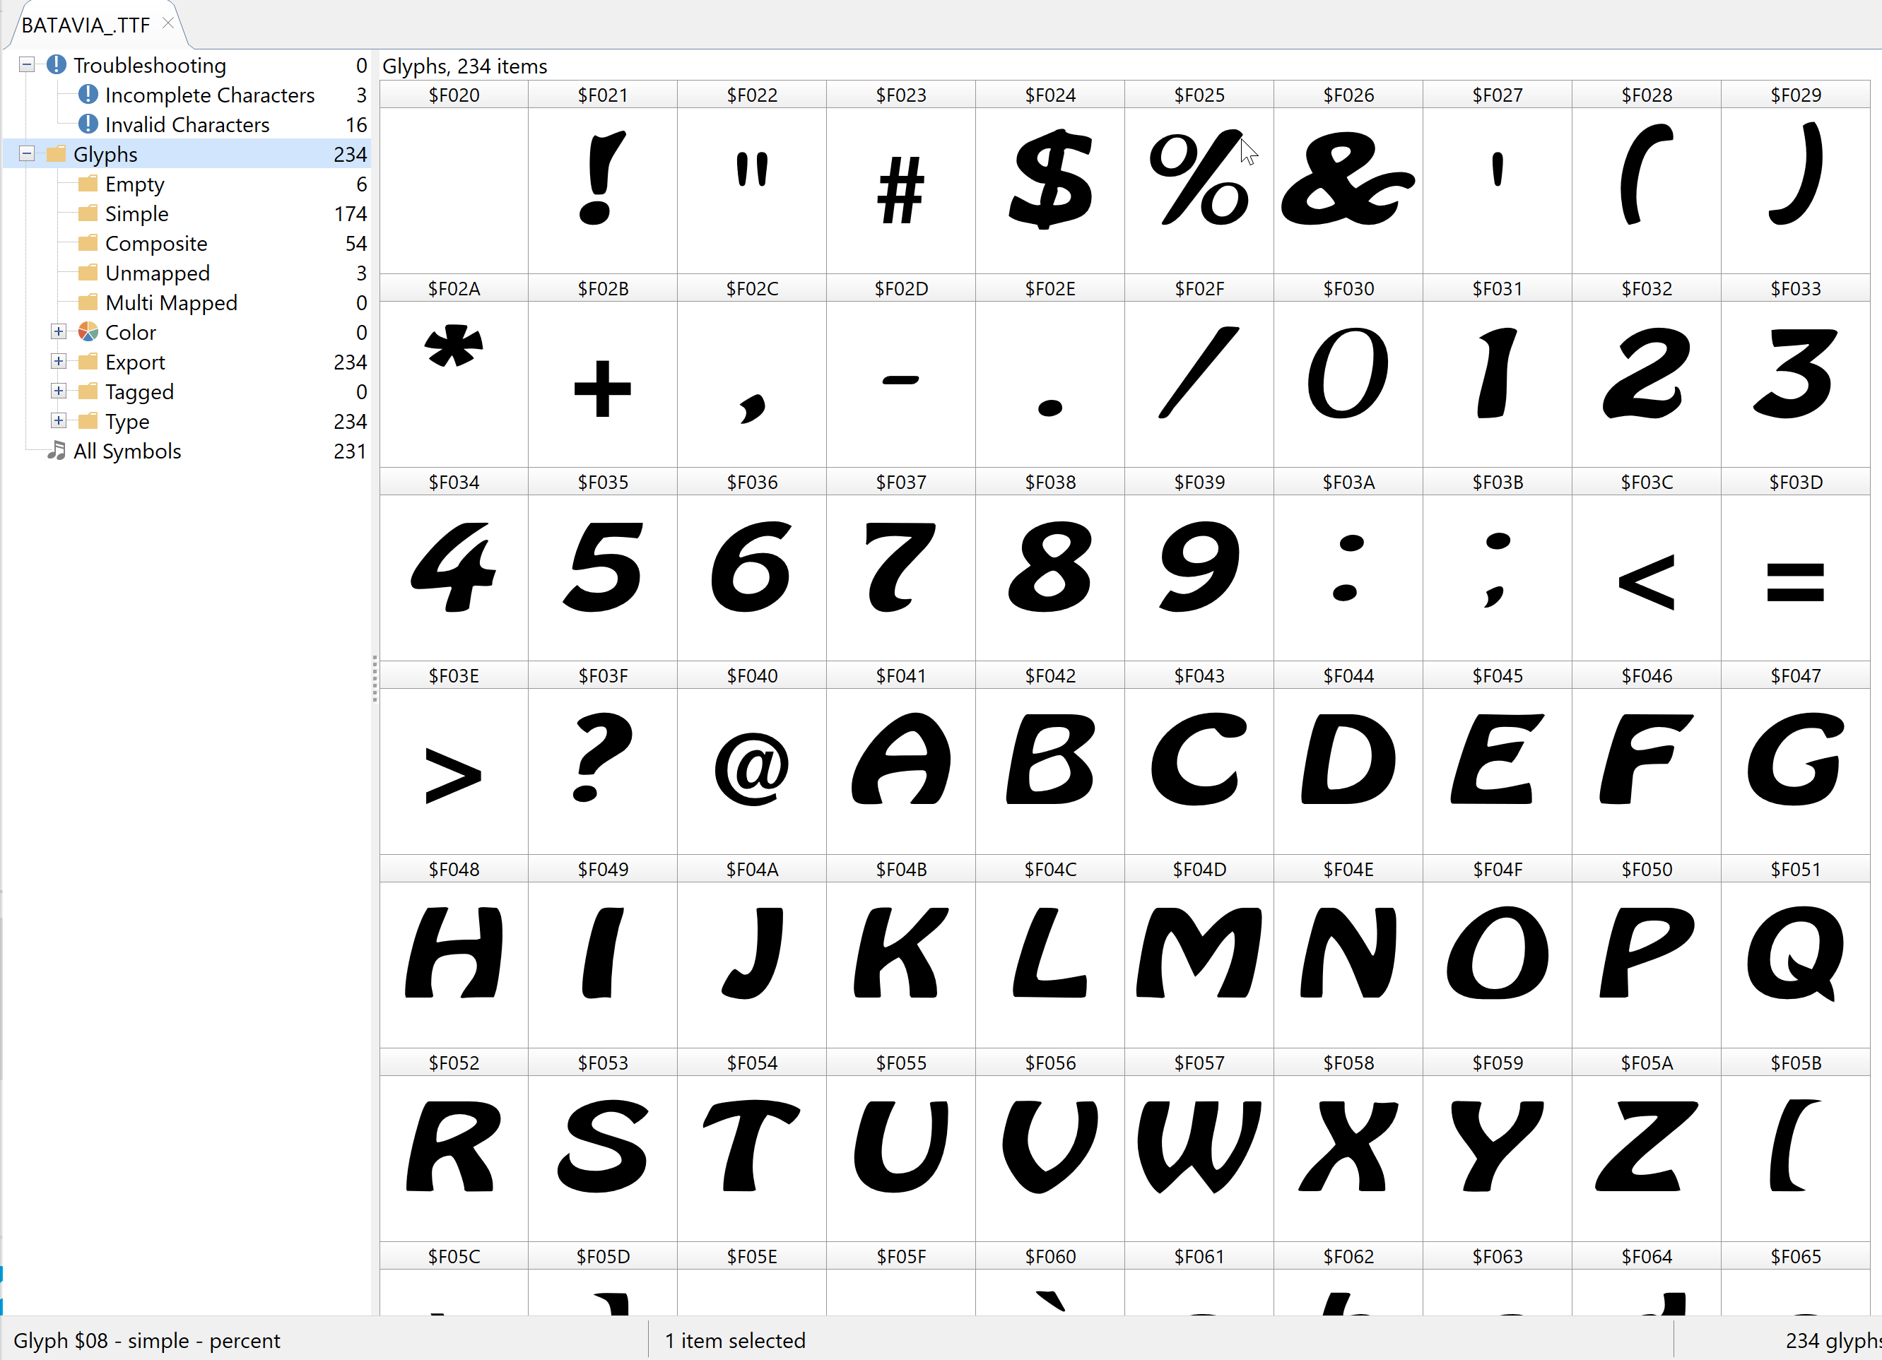
Task: Select the Composite glyphs category
Action: pyautogui.click(x=156, y=243)
